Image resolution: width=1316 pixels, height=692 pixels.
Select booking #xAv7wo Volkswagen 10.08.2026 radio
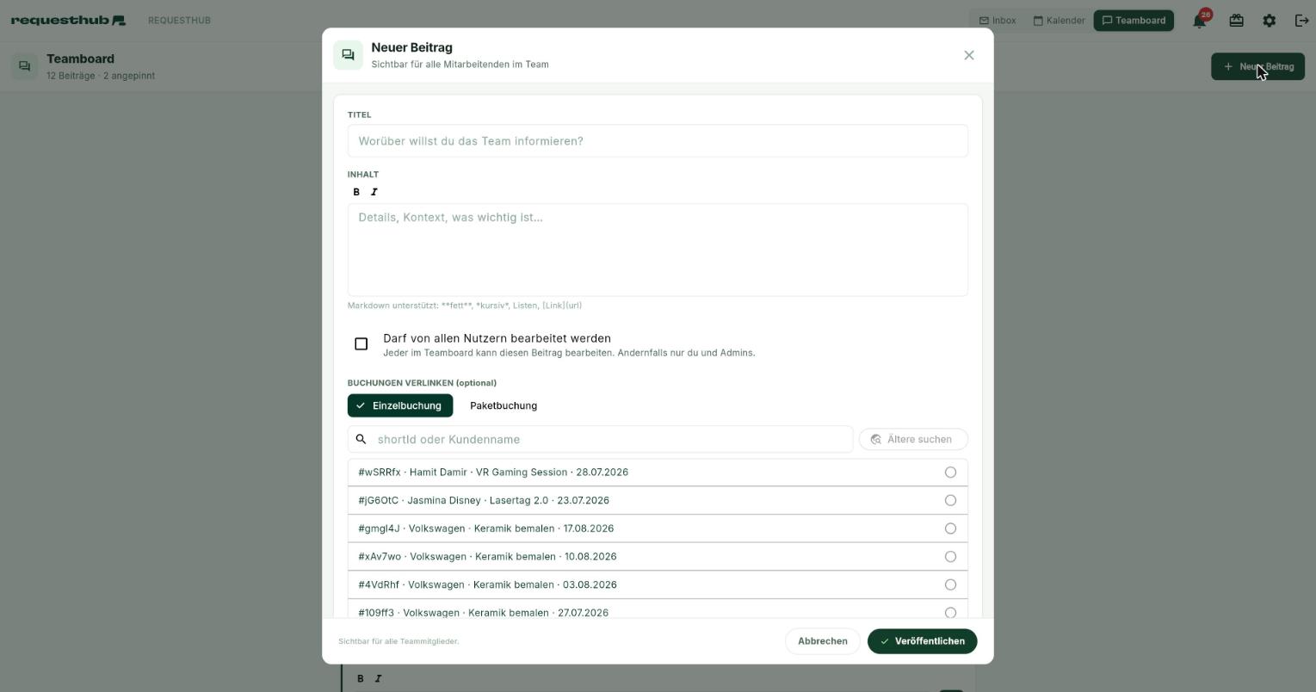point(950,557)
